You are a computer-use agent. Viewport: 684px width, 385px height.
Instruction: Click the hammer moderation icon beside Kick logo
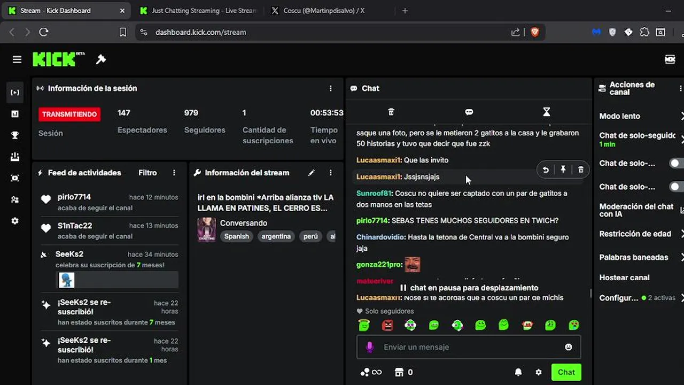[x=101, y=59]
